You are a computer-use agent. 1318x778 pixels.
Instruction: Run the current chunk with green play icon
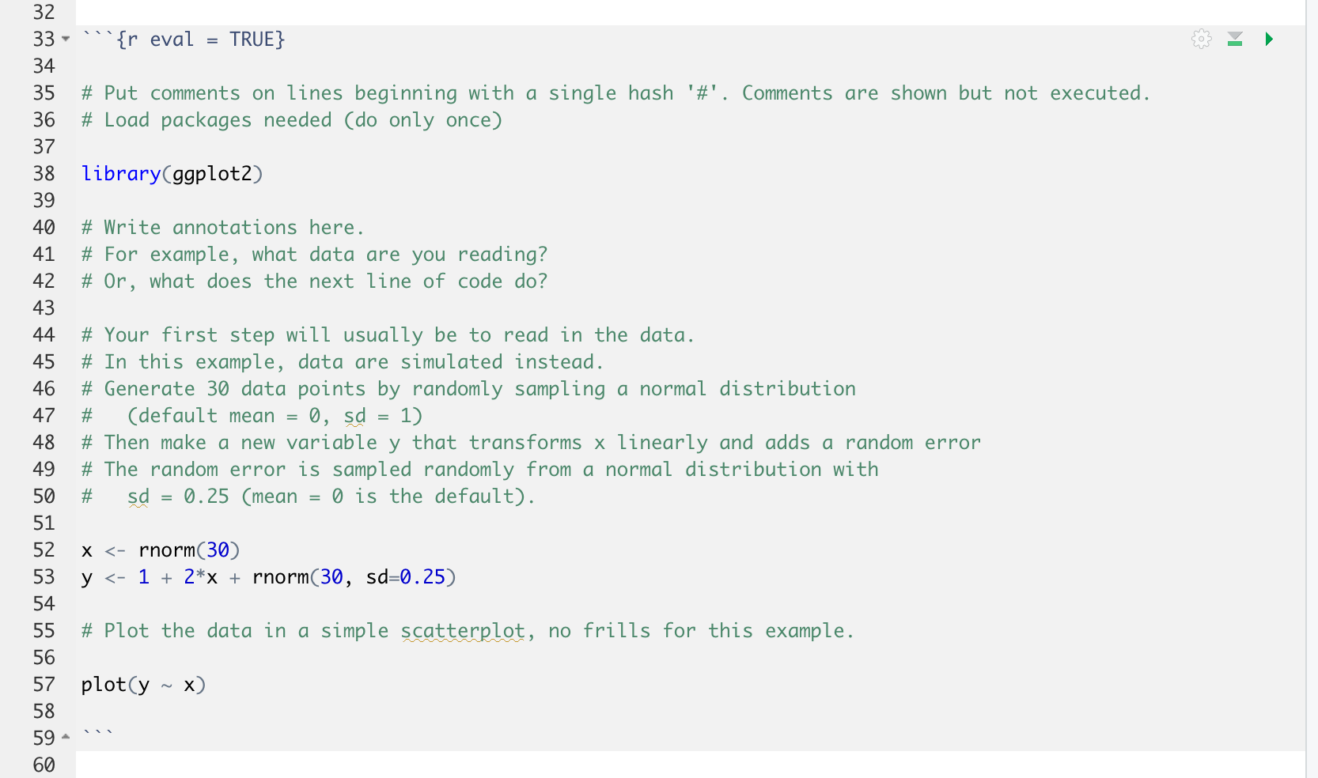pyautogui.click(x=1270, y=39)
